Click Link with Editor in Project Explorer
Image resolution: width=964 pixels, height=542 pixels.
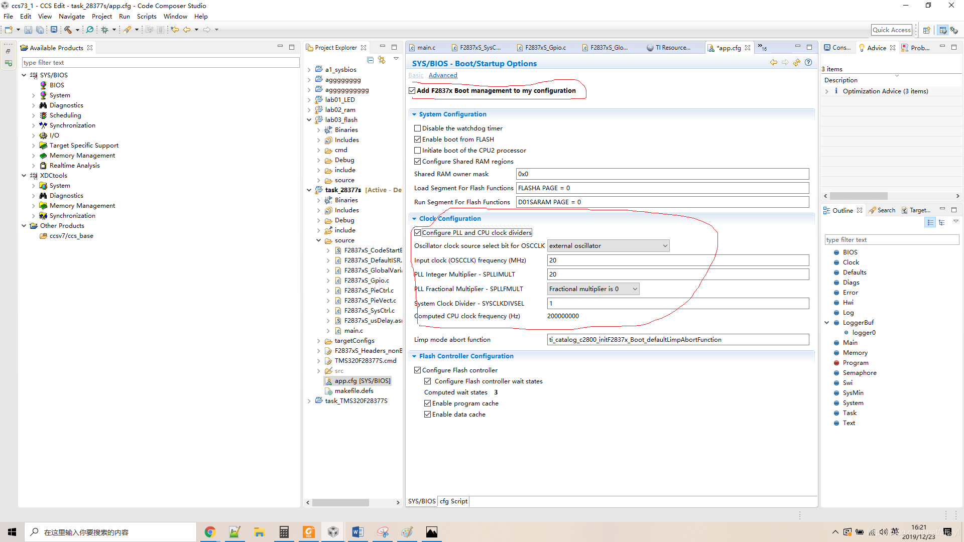[382, 60]
